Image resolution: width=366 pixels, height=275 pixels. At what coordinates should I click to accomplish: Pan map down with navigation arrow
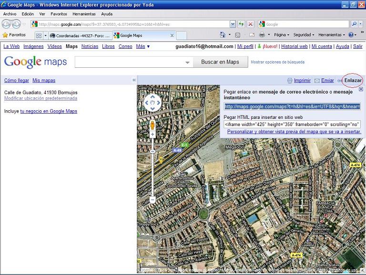[x=152, y=108]
